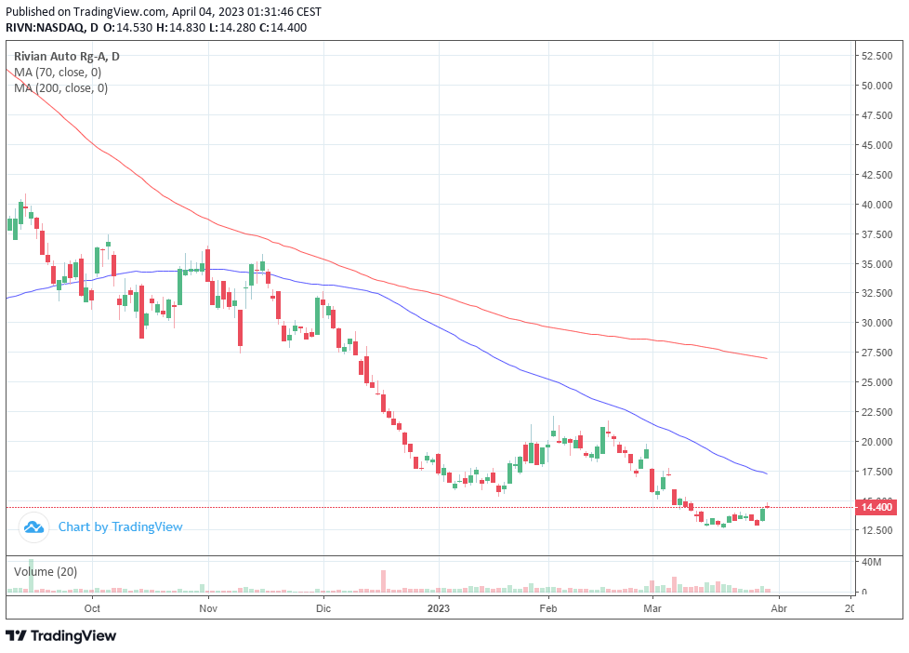This screenshot has height=653, width=909.
Task: Click the 'MA (70, close, 0)' indicator label
Action: [x=58, y=73]
